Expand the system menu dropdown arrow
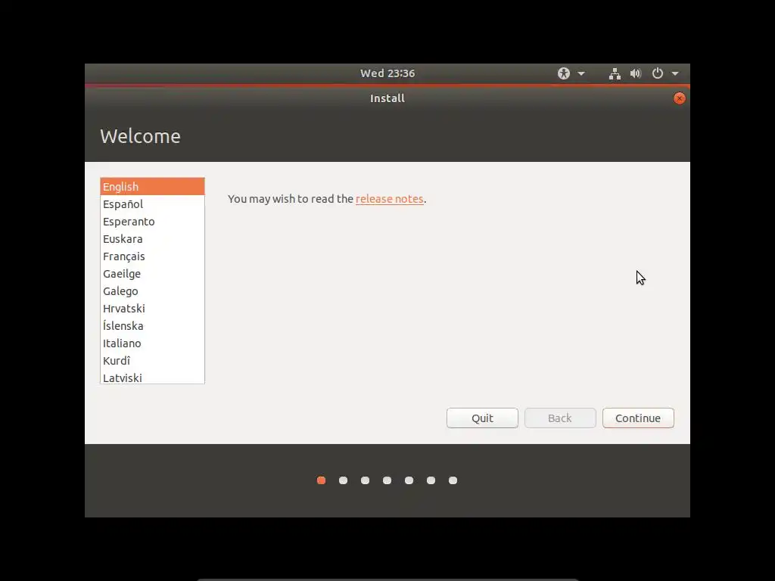 (675, 73)
